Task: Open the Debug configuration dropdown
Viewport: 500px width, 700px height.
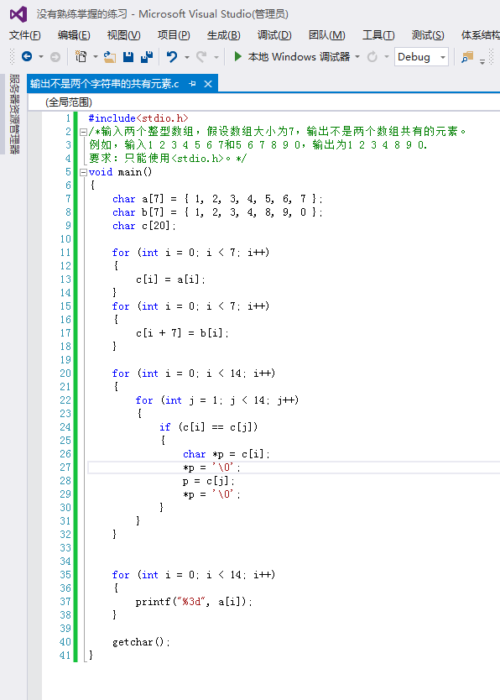Action: [421, 57]
